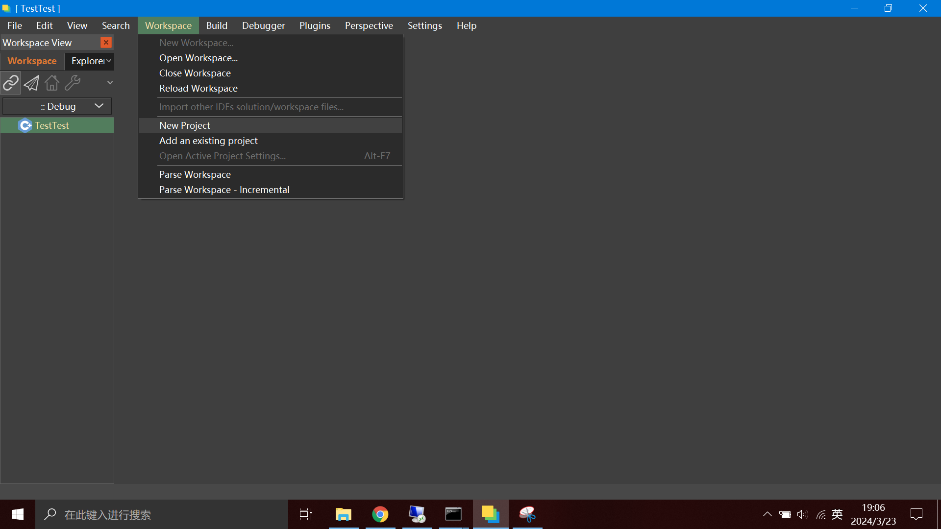Click the link editor toolbar icon
941x529 pixels.
[x=11, y=83]
